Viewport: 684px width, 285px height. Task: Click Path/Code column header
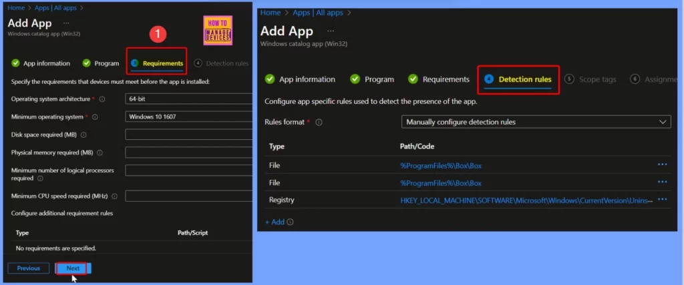(x=417, y=146)
